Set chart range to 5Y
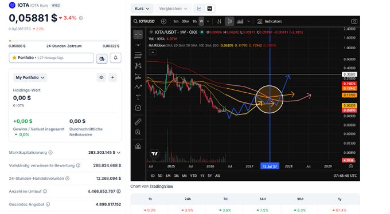The image size is (390, 214). click(210, 176)
